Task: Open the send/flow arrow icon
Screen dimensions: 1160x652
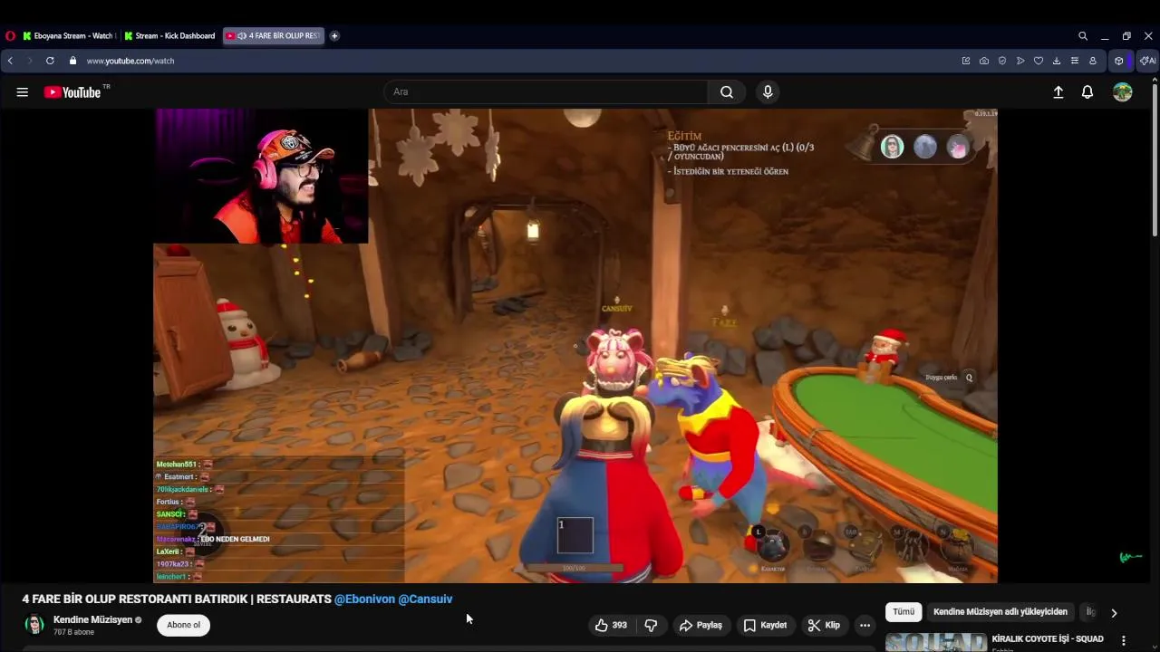Action: (1020, 61)
